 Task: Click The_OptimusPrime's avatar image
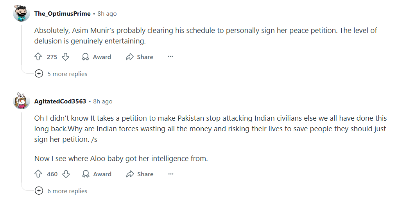[22, 14]
